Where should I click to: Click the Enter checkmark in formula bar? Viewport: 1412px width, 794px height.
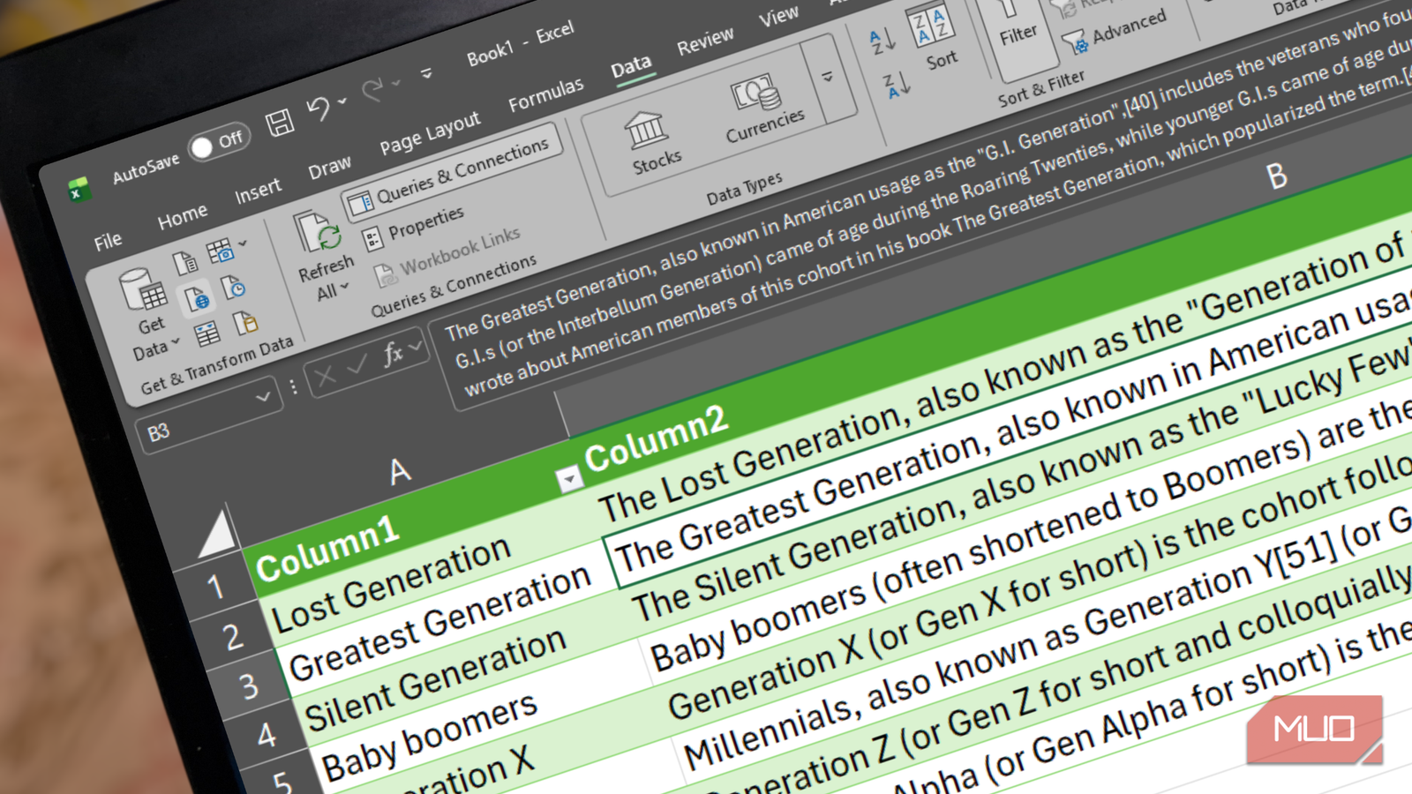coord(357,364)
